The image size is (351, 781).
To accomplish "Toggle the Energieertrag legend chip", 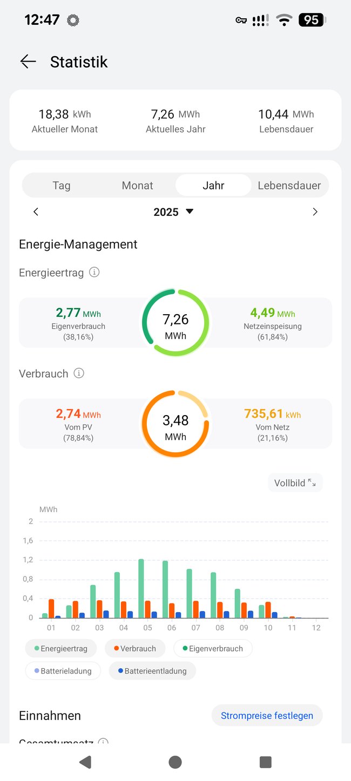I will (x=60, y=648).
